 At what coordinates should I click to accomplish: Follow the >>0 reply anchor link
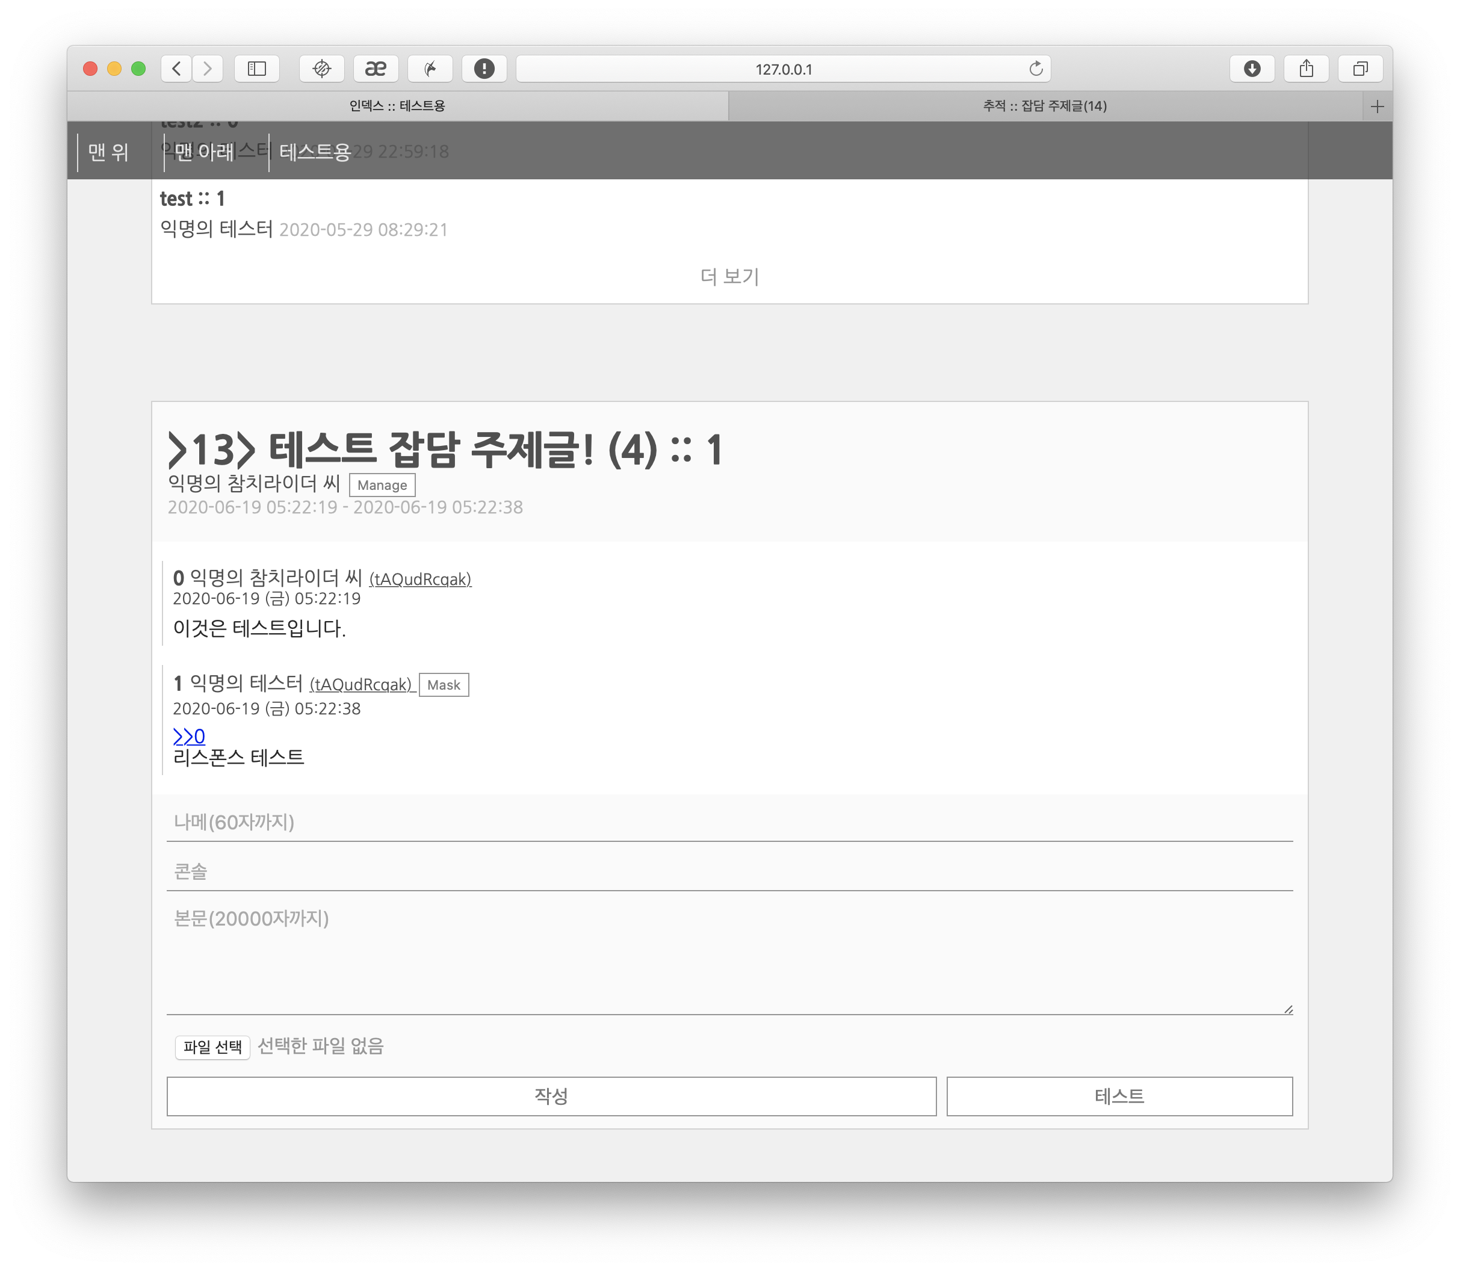point(189,736)
